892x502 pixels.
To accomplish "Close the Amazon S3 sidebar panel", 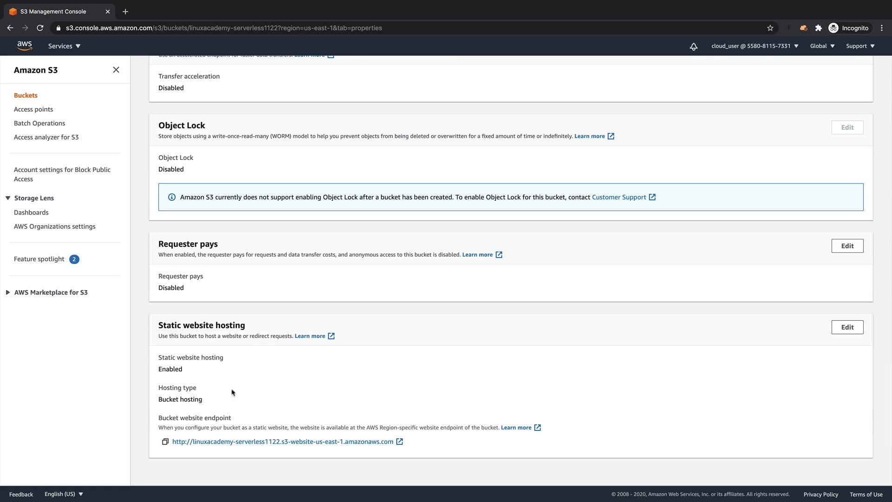I will 116,70.
